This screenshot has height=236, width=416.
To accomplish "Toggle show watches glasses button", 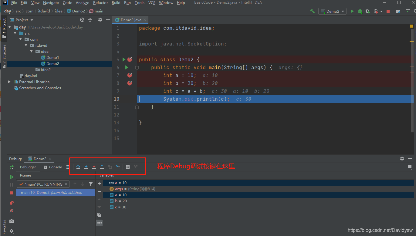I will tap(99, 223).
